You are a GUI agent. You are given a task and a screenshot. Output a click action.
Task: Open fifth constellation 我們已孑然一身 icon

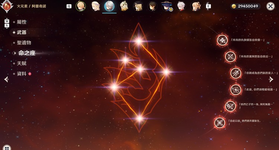(230, 106)
